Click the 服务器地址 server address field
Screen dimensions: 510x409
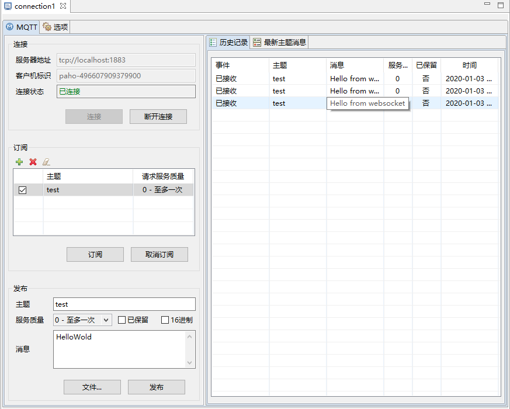pyautogui.click(x=126, y=60)
